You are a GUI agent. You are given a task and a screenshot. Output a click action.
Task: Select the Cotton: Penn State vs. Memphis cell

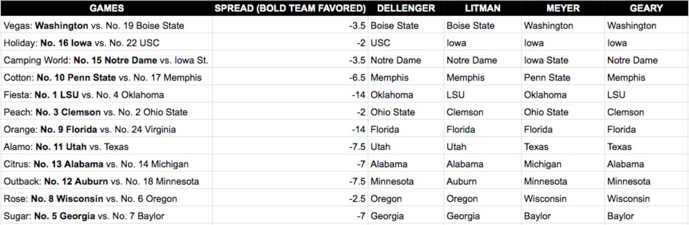coord(107,77)
